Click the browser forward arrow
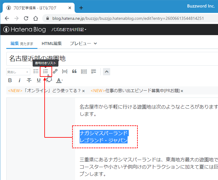The height and width of the screenshot is (180, 218). point(16,18)
